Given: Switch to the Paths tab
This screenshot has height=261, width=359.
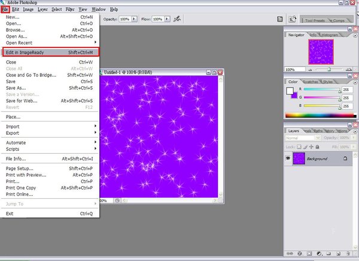Looking at the screenshot, I should click(x=318, y=131).
